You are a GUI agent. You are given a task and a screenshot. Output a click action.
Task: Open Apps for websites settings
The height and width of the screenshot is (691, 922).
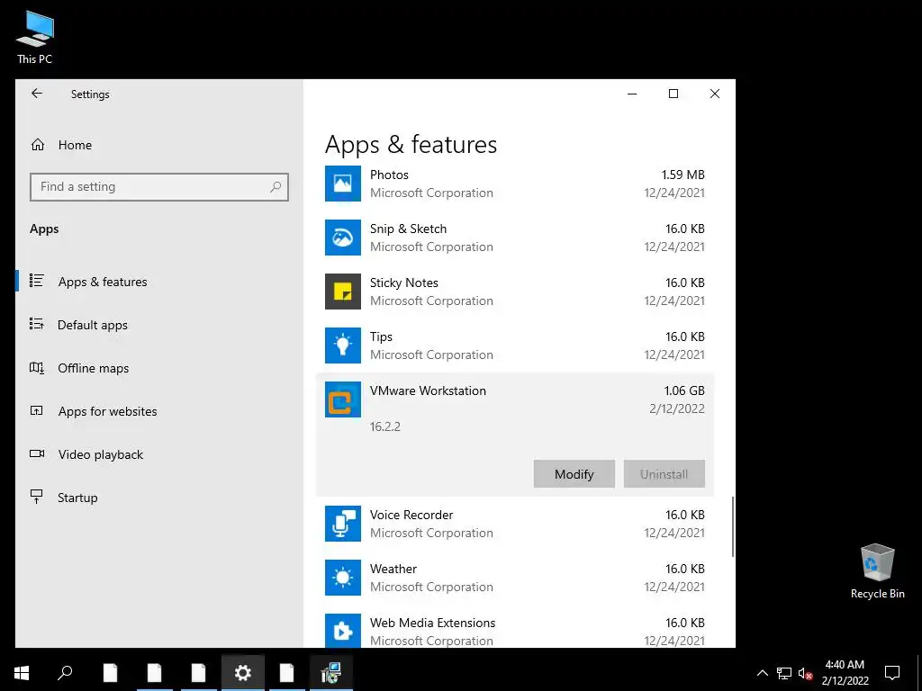tap(159, 410)
